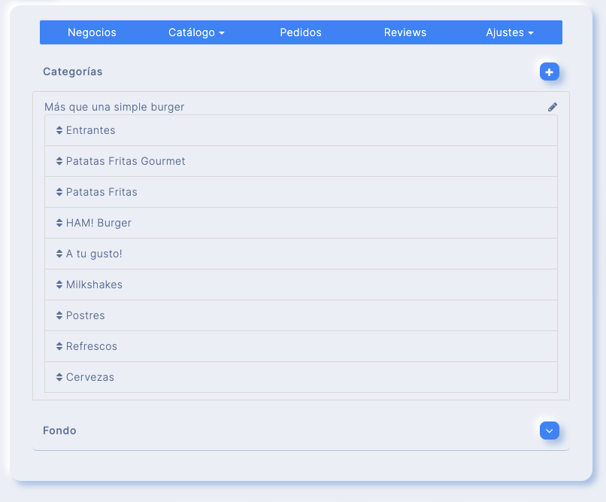Click the sort handle beside Cervezas
This screenshot has height=502, width=606.
[59, 377]
